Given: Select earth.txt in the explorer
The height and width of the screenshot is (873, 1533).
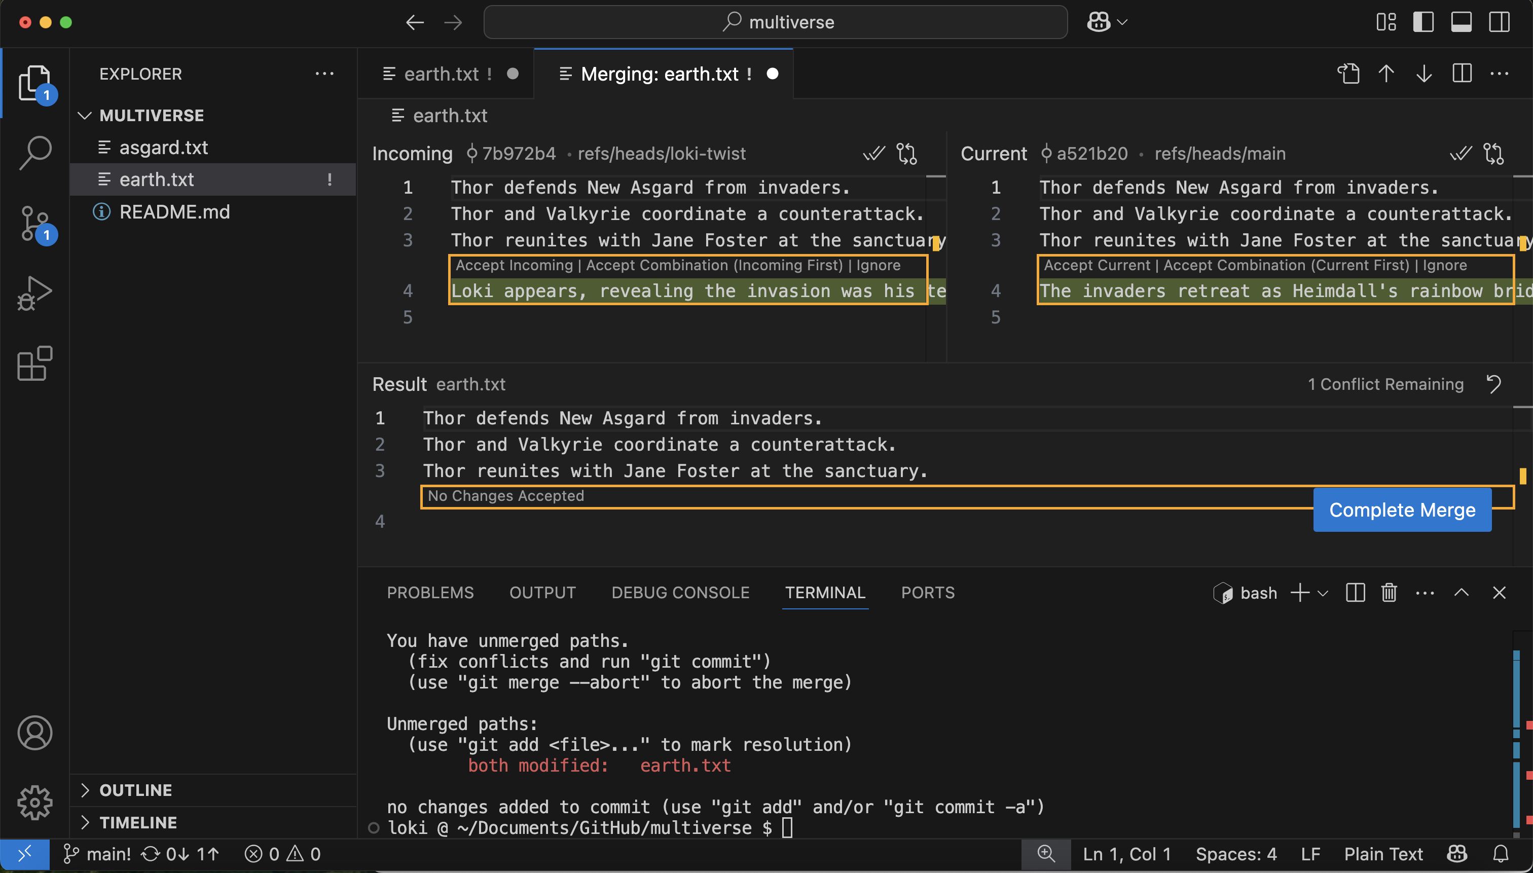Looking at the screenshot, I should (x=213, y=179).
